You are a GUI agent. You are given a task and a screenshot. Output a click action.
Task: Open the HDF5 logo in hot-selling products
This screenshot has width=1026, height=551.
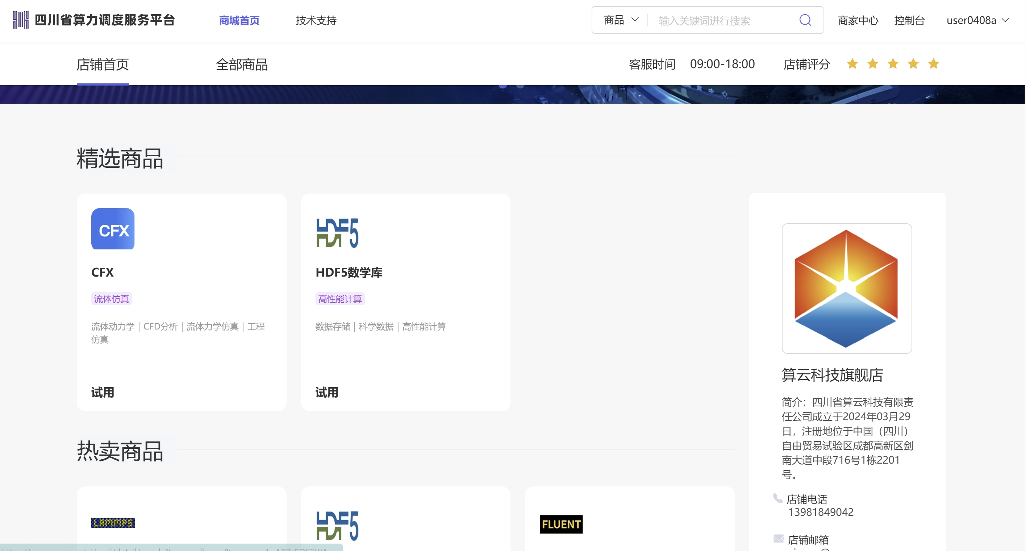(x=337, y=526)
